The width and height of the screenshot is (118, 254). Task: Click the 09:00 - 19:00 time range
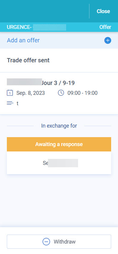pyautogui.click(x=83, y=93)
